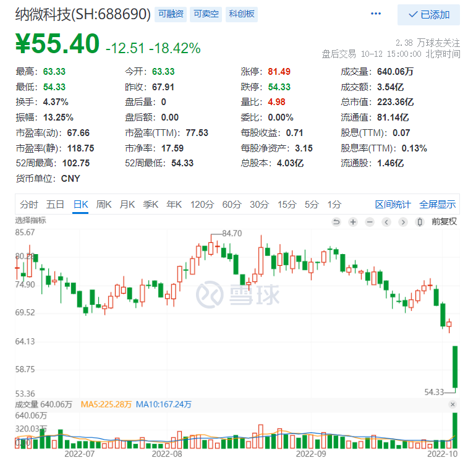Switch to the 1分 interval tab

click(x=334, y=205)
